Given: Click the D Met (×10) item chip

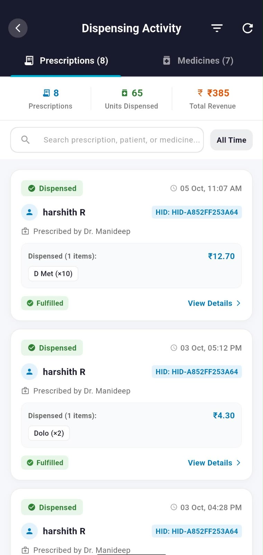Looking at the screenshot, I should click(x=53, y=274).
